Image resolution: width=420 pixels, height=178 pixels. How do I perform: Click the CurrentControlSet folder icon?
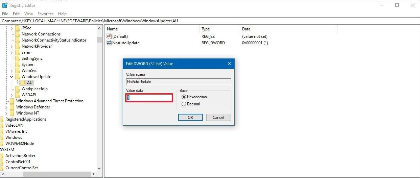(x=2, y=168)
